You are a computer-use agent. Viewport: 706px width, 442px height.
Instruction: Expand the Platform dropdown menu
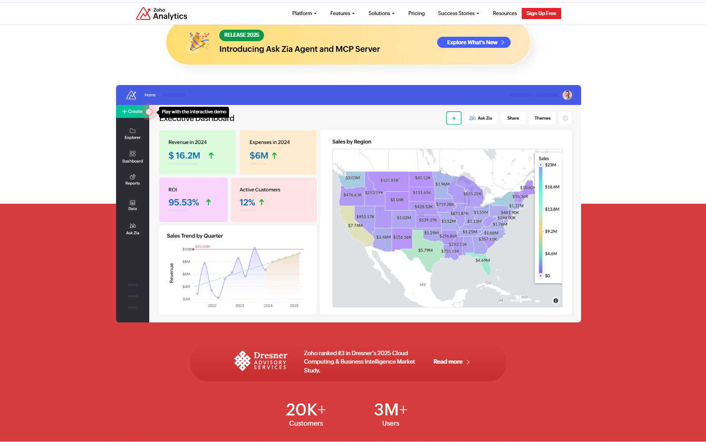[304, 13]
